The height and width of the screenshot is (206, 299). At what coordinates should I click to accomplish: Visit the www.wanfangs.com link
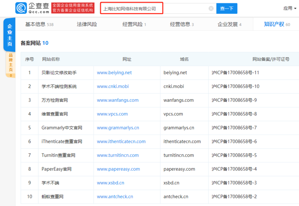118,100
